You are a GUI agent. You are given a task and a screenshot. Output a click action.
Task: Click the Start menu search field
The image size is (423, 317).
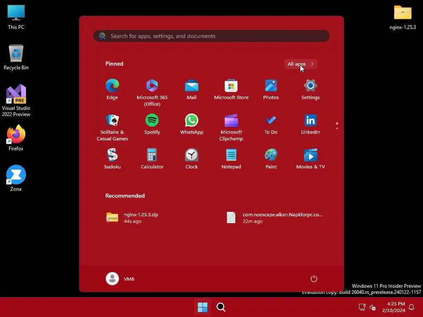pyautogui.click(x=211, y=36)
